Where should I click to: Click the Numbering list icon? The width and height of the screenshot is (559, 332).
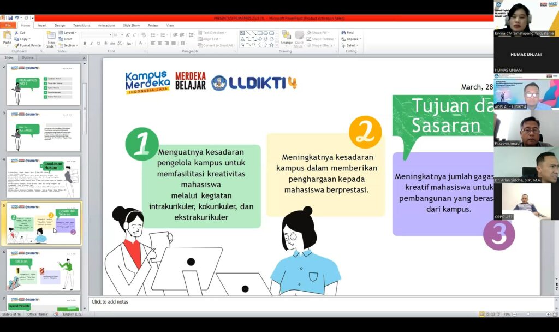point(163,35)
